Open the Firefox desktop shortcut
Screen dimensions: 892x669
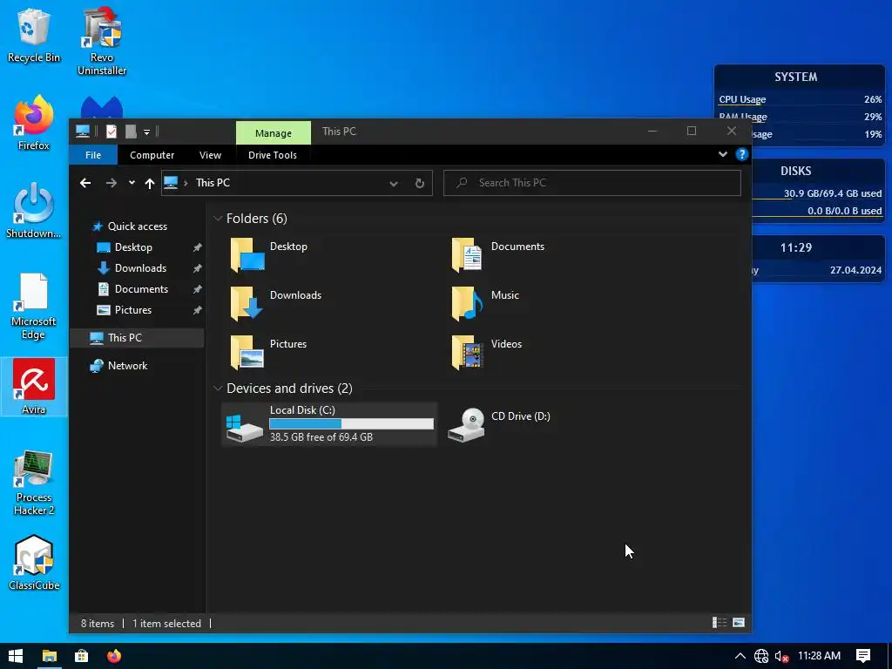point(34,123)
